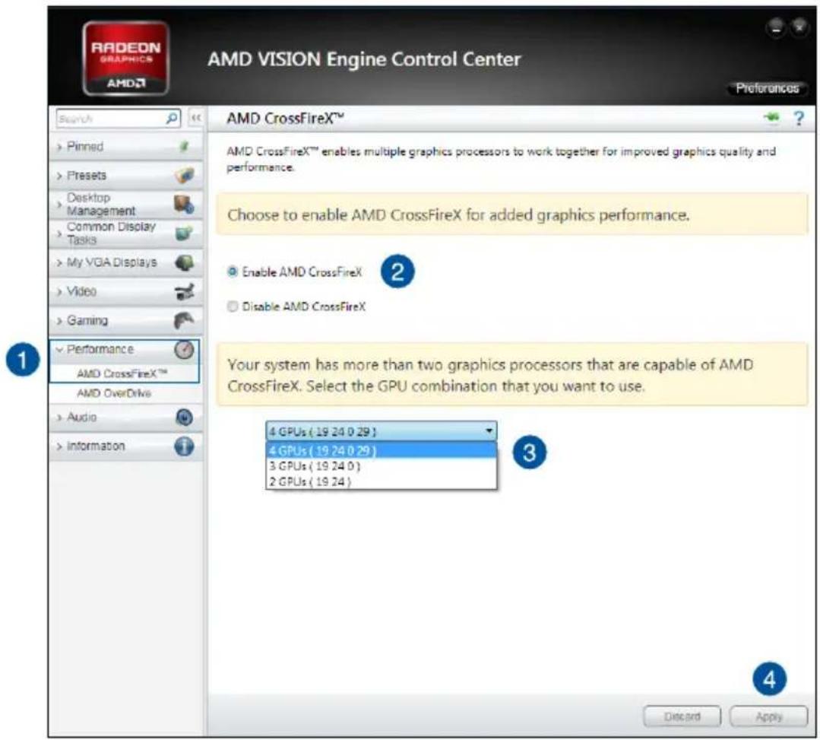Select Disable AMD CrossFireX radio button

click(x=233, y=306)
